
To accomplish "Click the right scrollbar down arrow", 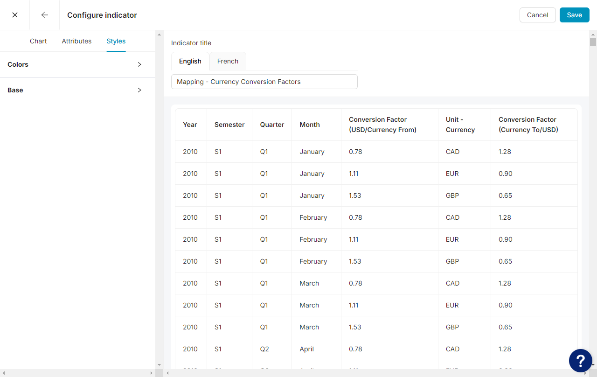I will [x=593, y=365].
